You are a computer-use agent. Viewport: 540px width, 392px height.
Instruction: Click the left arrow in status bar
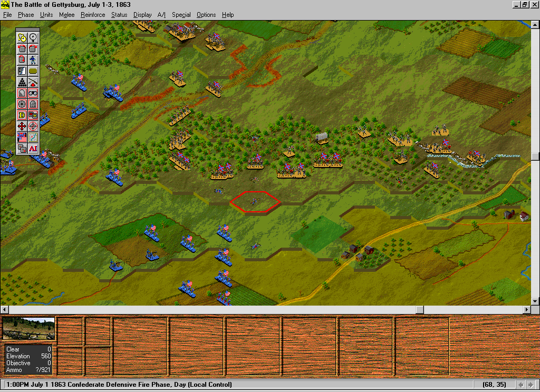click(x=521, y=385)
